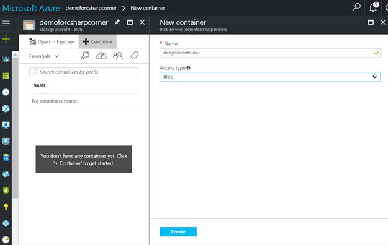Click the Access type info icon
Image resolution: width=388 pixels, height=245 pixels.
pos(188,68)
